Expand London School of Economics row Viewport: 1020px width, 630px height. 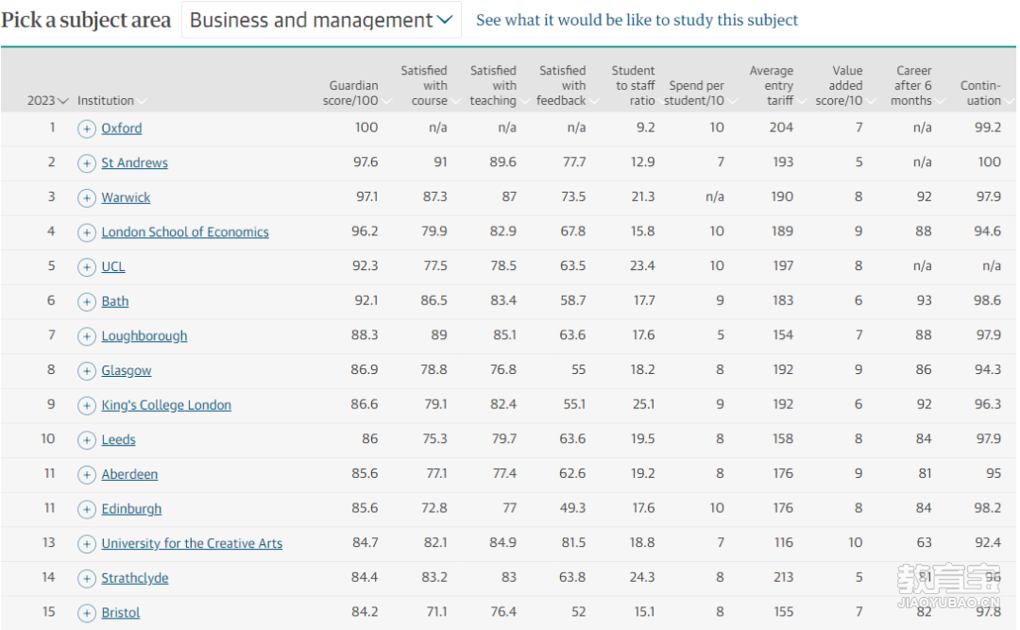pos(87,232)
